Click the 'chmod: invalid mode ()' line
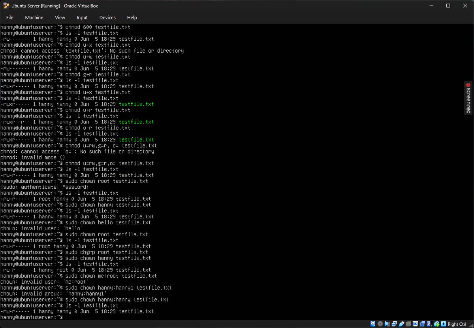 33,157
